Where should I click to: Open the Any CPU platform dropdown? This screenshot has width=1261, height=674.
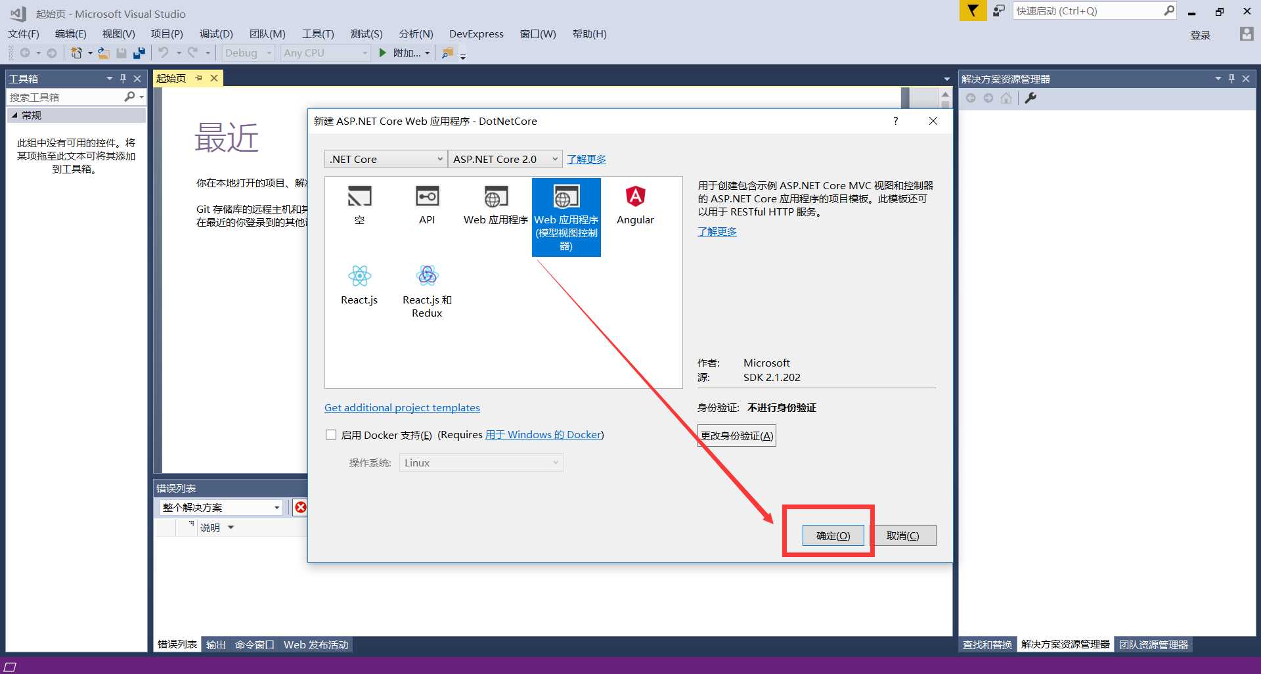[326, 53]
